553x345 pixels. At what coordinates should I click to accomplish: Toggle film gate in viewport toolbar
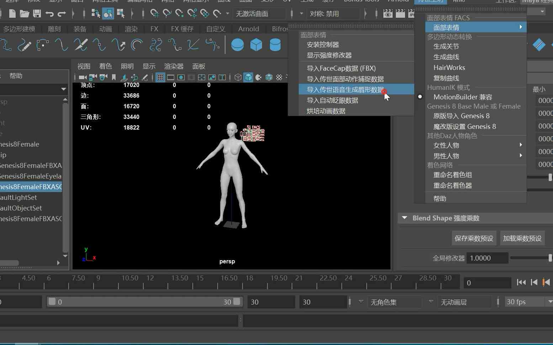[x=171, y=77]
